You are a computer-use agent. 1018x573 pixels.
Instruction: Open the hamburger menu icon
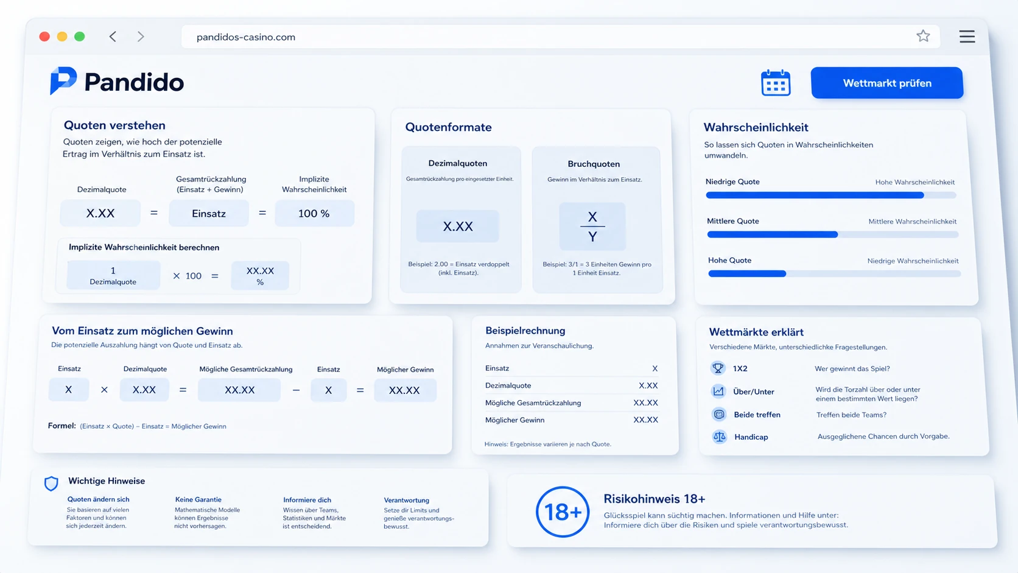967,37
